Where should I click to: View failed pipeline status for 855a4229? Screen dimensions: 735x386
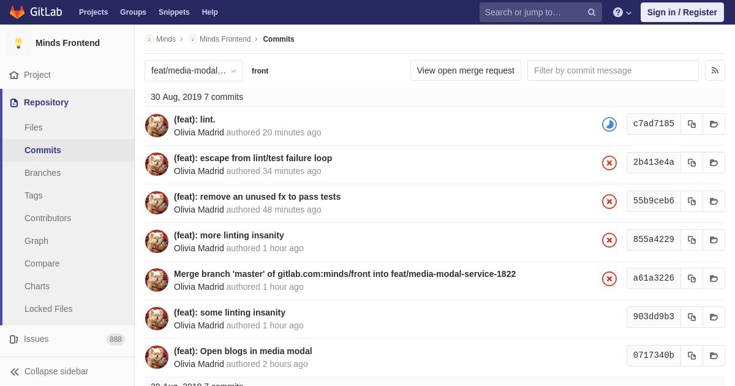tap(609, 240)
